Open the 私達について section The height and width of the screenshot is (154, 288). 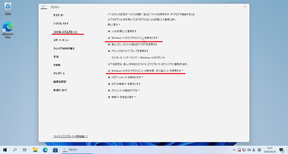pyautogui.click(x=60, y=90)
